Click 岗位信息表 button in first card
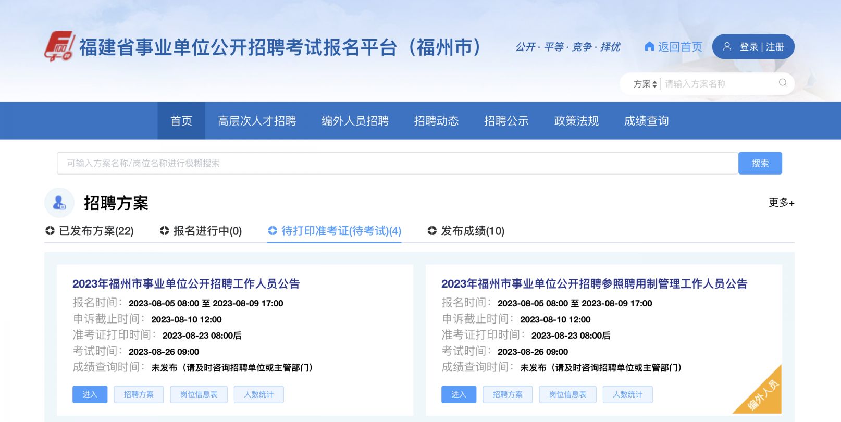841x422 pixels. [x=199, y=394]
